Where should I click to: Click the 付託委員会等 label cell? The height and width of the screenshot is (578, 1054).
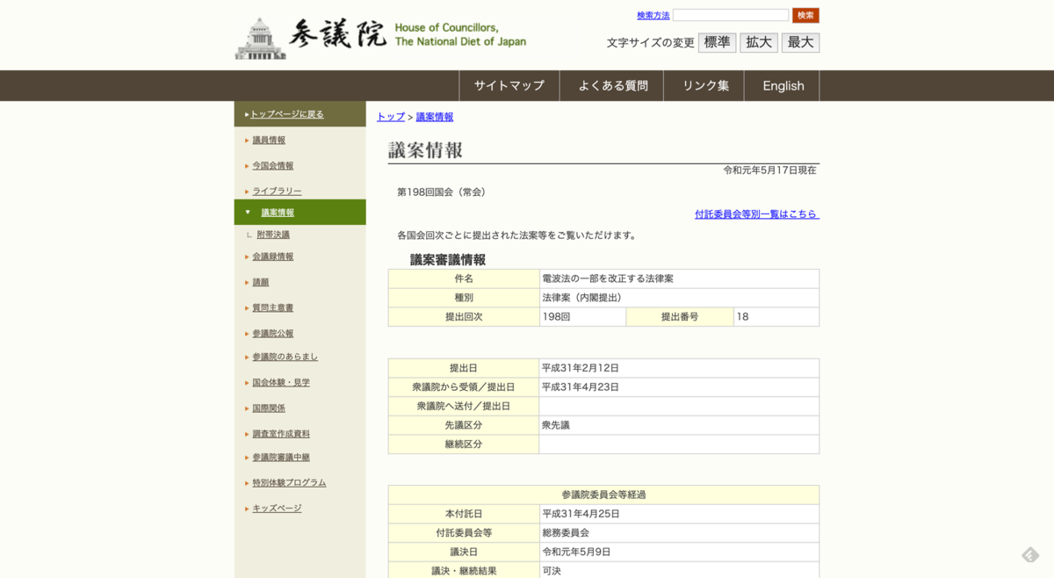tap(464, 532)
